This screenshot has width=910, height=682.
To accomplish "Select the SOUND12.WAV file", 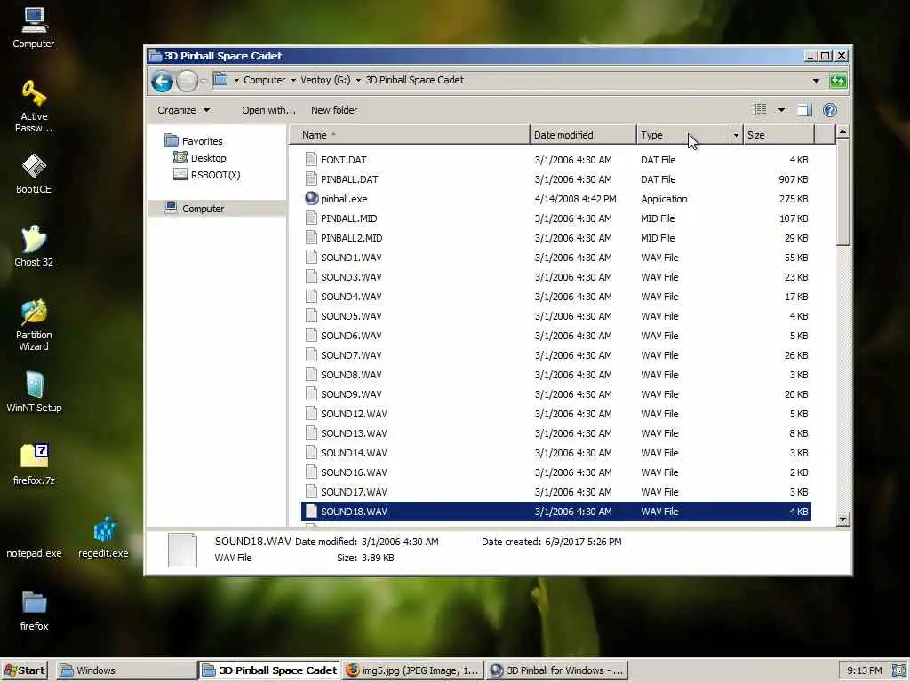I will pyautogui.click(x=556, y=414).
